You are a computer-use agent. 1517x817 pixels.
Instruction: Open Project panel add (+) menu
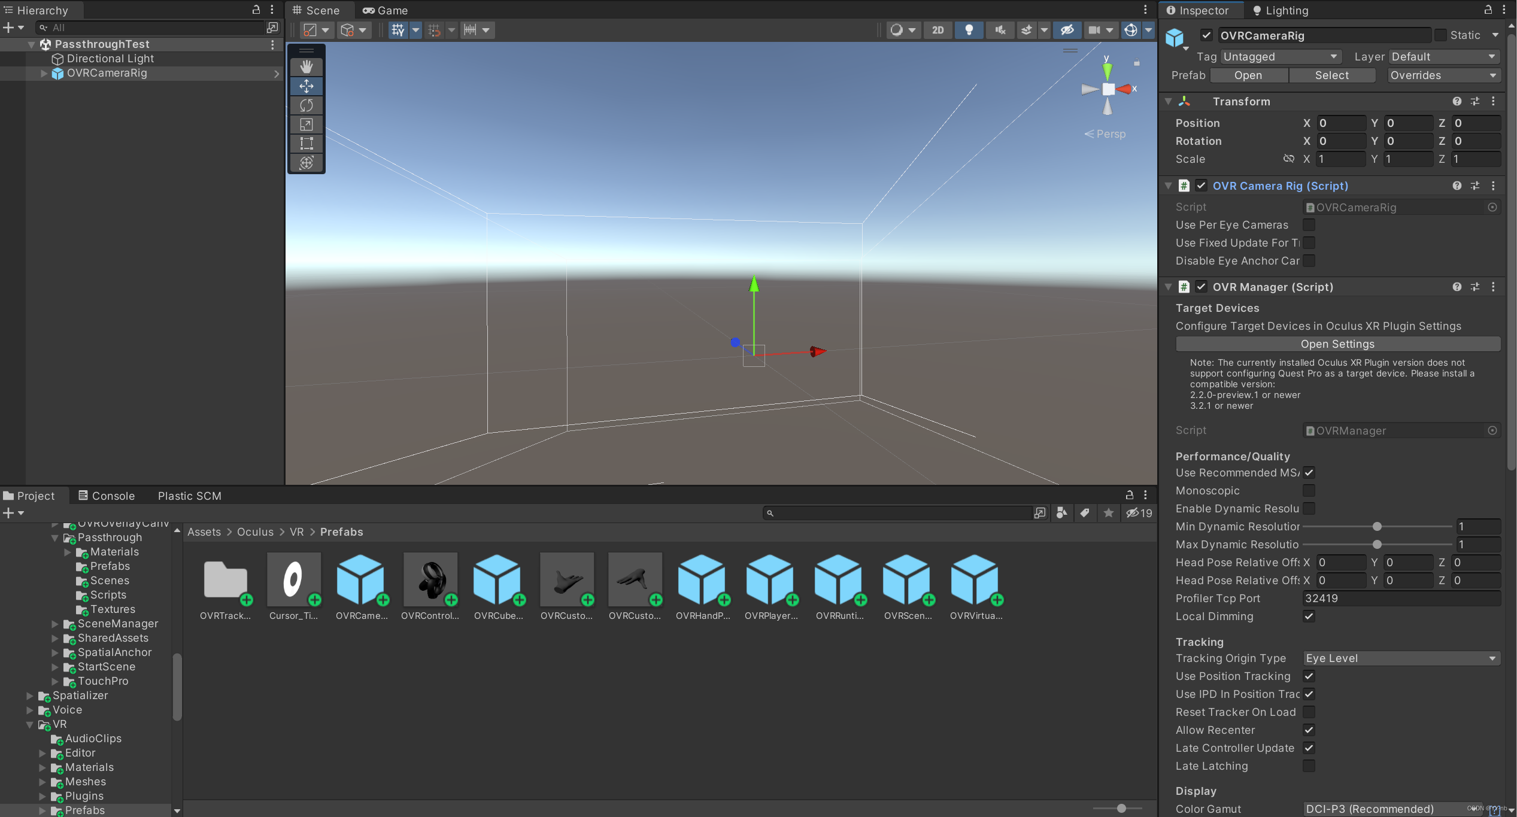pos(13,513)
